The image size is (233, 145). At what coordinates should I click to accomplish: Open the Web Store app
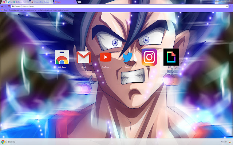coord(62,57)
